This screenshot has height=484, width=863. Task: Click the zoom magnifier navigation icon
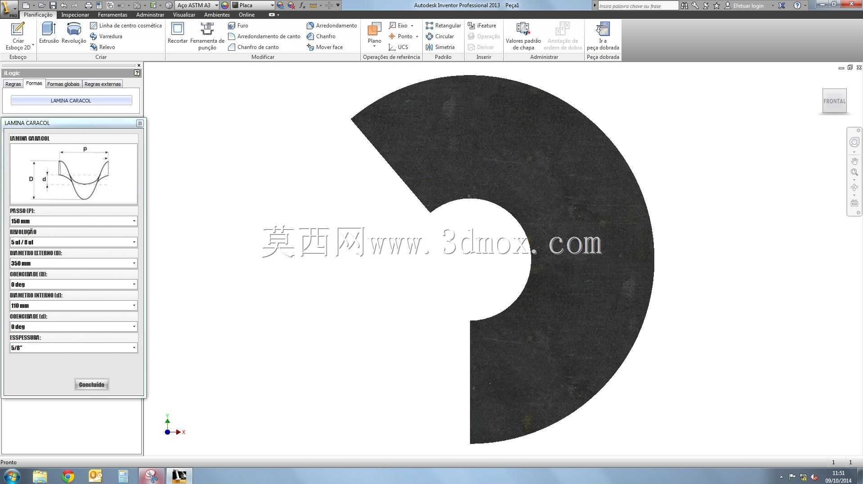(854, 172)
